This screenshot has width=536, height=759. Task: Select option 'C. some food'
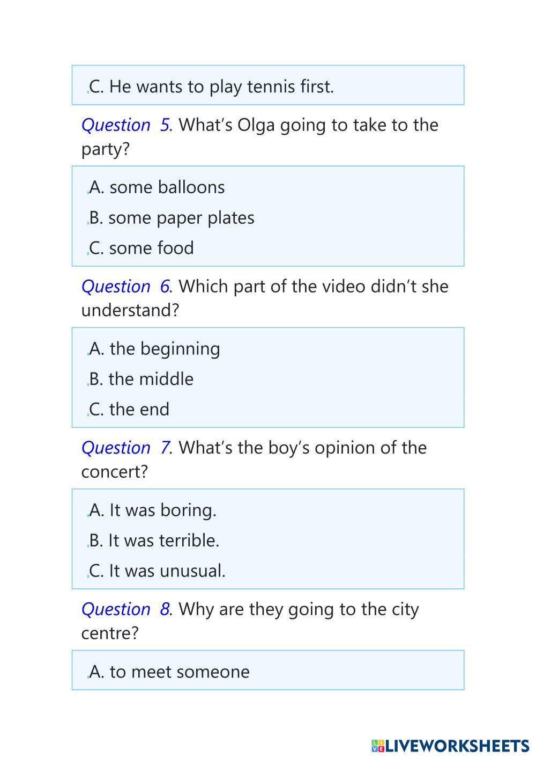142,248
